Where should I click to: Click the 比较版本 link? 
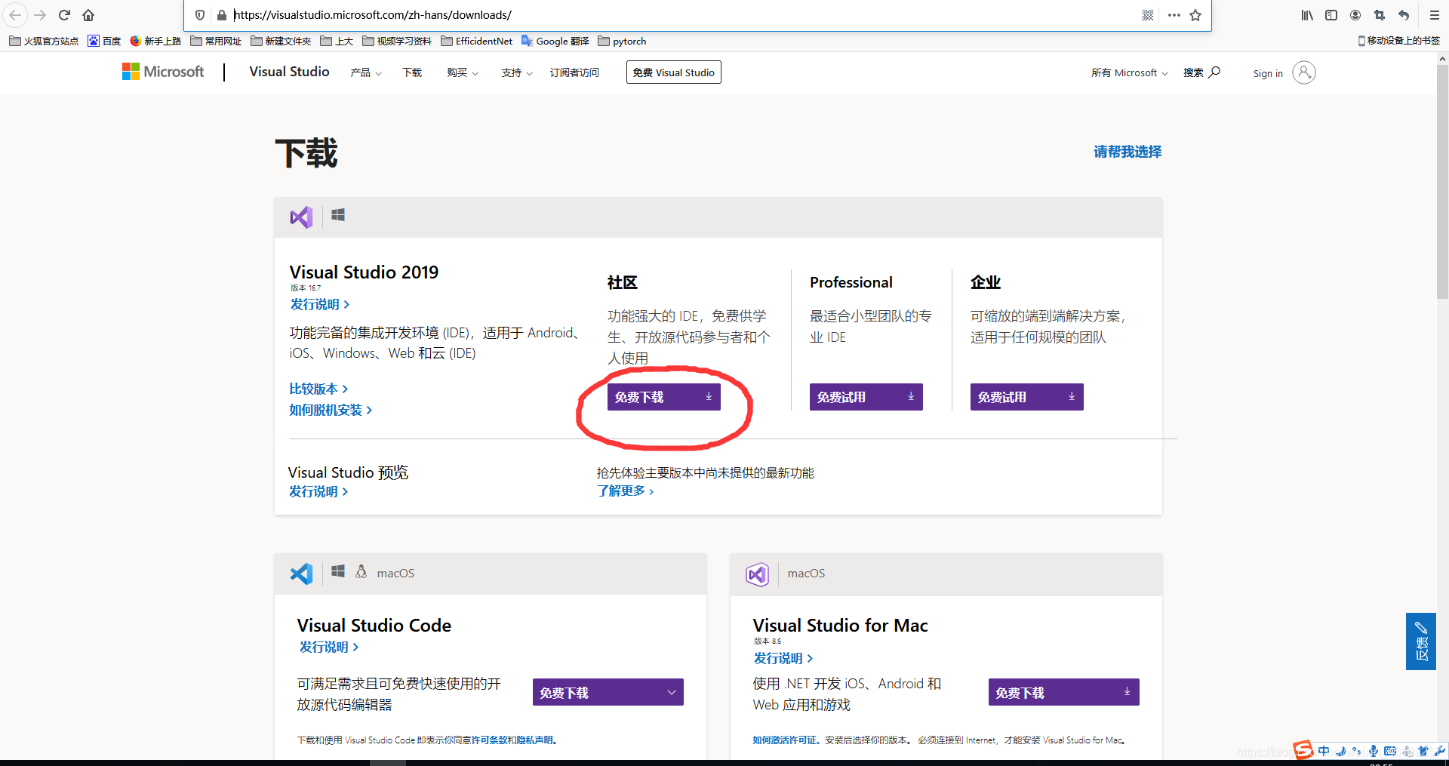click(318, 389)
